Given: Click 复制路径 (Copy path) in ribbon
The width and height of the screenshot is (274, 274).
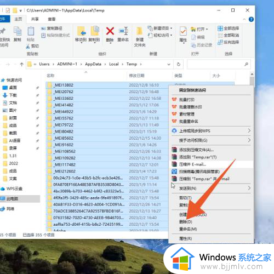Looking at the screenshot, I should pyautogui.click(x=52, y=28).
